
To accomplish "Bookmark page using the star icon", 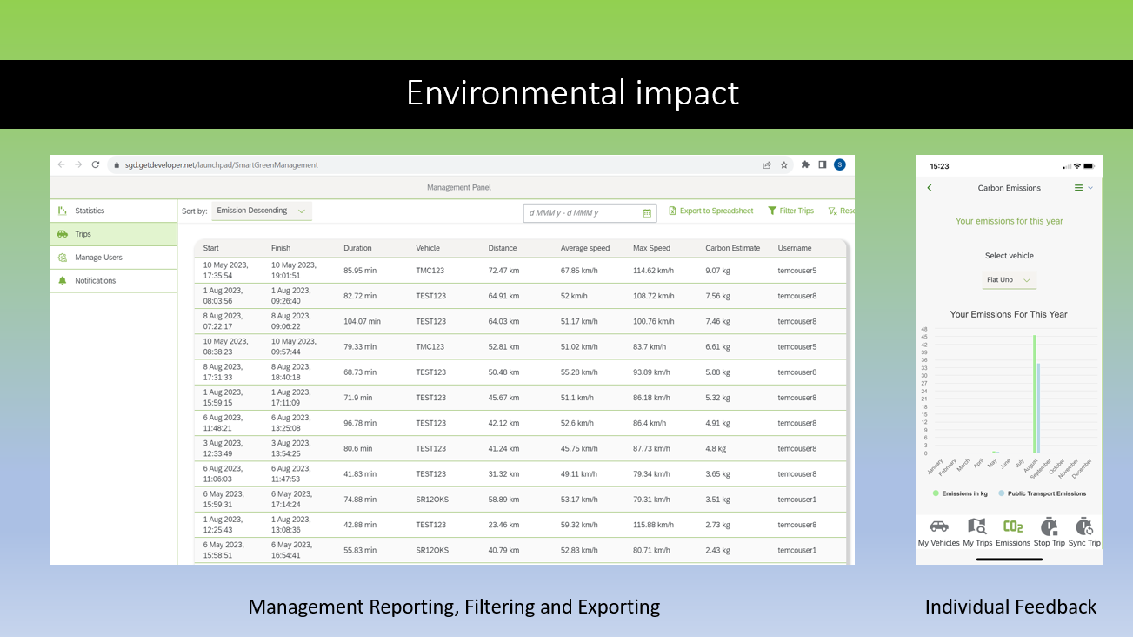I will (783, 164).
